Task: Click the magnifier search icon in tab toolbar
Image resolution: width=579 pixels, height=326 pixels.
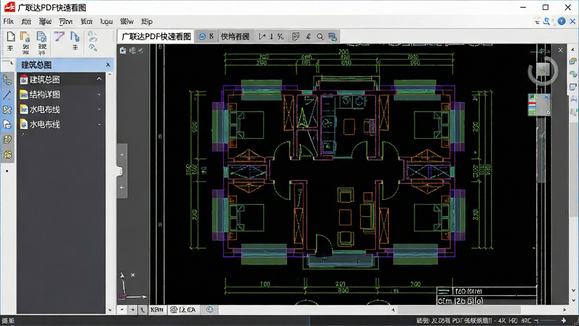Action: (320, 37)
